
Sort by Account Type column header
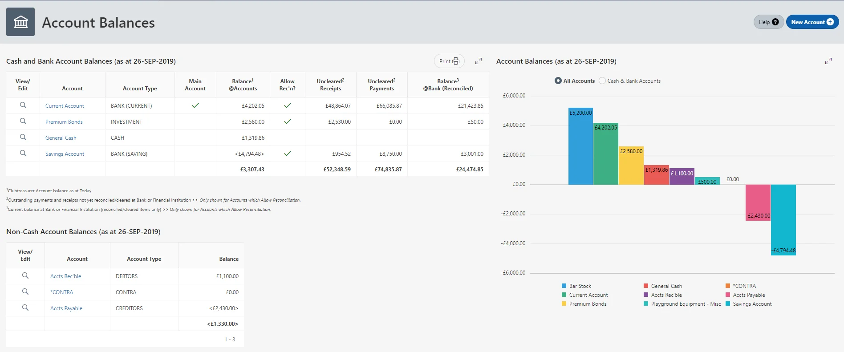point(140,89)
